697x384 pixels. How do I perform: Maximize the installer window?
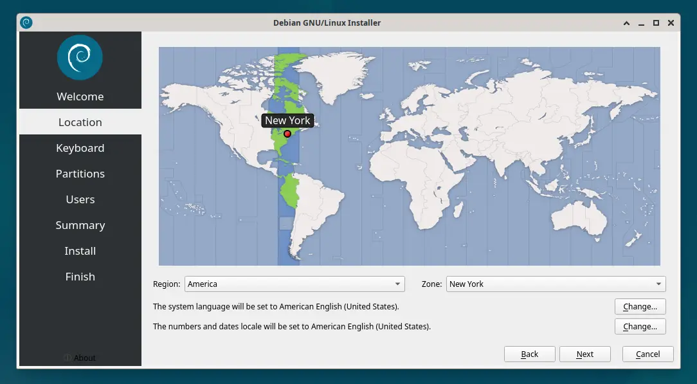point(656,23)
